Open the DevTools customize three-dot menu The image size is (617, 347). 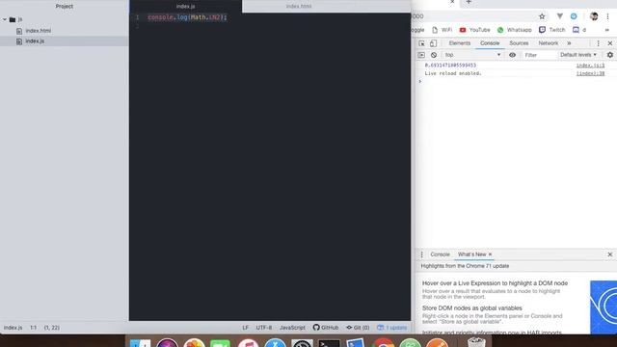[x=598, y=43]
